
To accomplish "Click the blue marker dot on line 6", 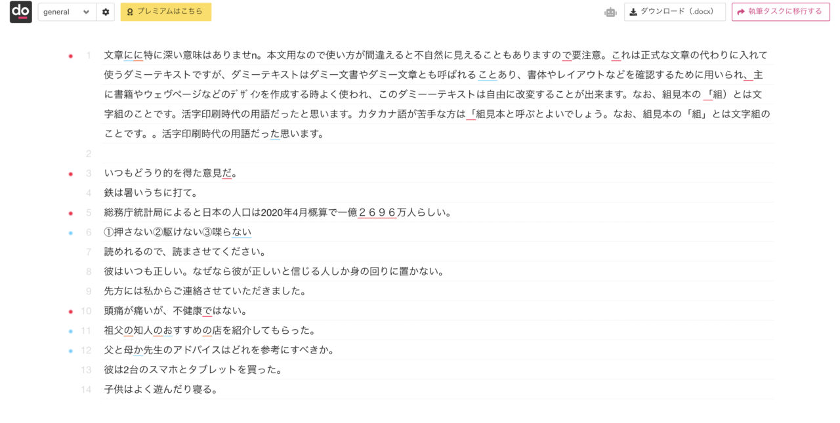I will click(x=71, y=233).
